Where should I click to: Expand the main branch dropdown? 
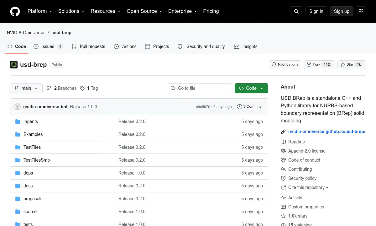[x=26, y=88]
